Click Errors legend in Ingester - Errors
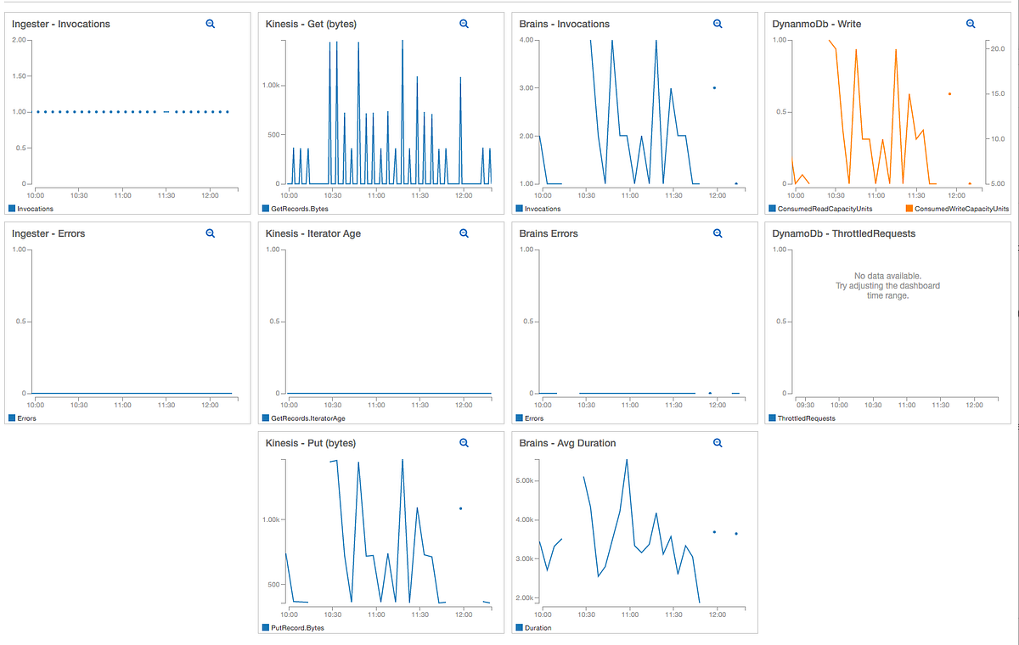The height and width of the screenshot is (645, 1019). click(x=22, y=418)
